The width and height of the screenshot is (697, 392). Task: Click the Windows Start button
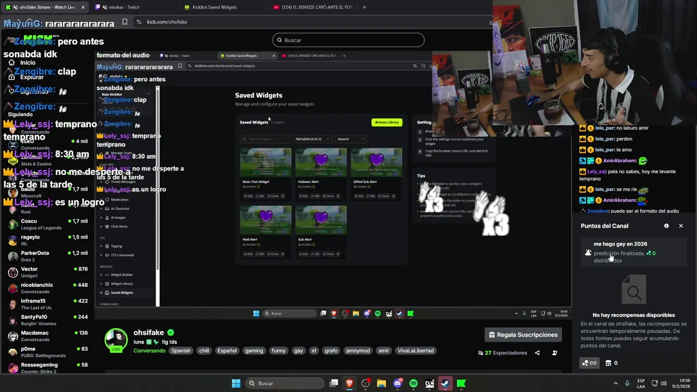click(x=236, y=383)
